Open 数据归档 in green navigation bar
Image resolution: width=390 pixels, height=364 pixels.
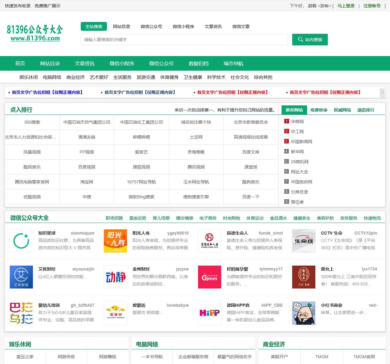pyautogui.click(x=199, y=63)
